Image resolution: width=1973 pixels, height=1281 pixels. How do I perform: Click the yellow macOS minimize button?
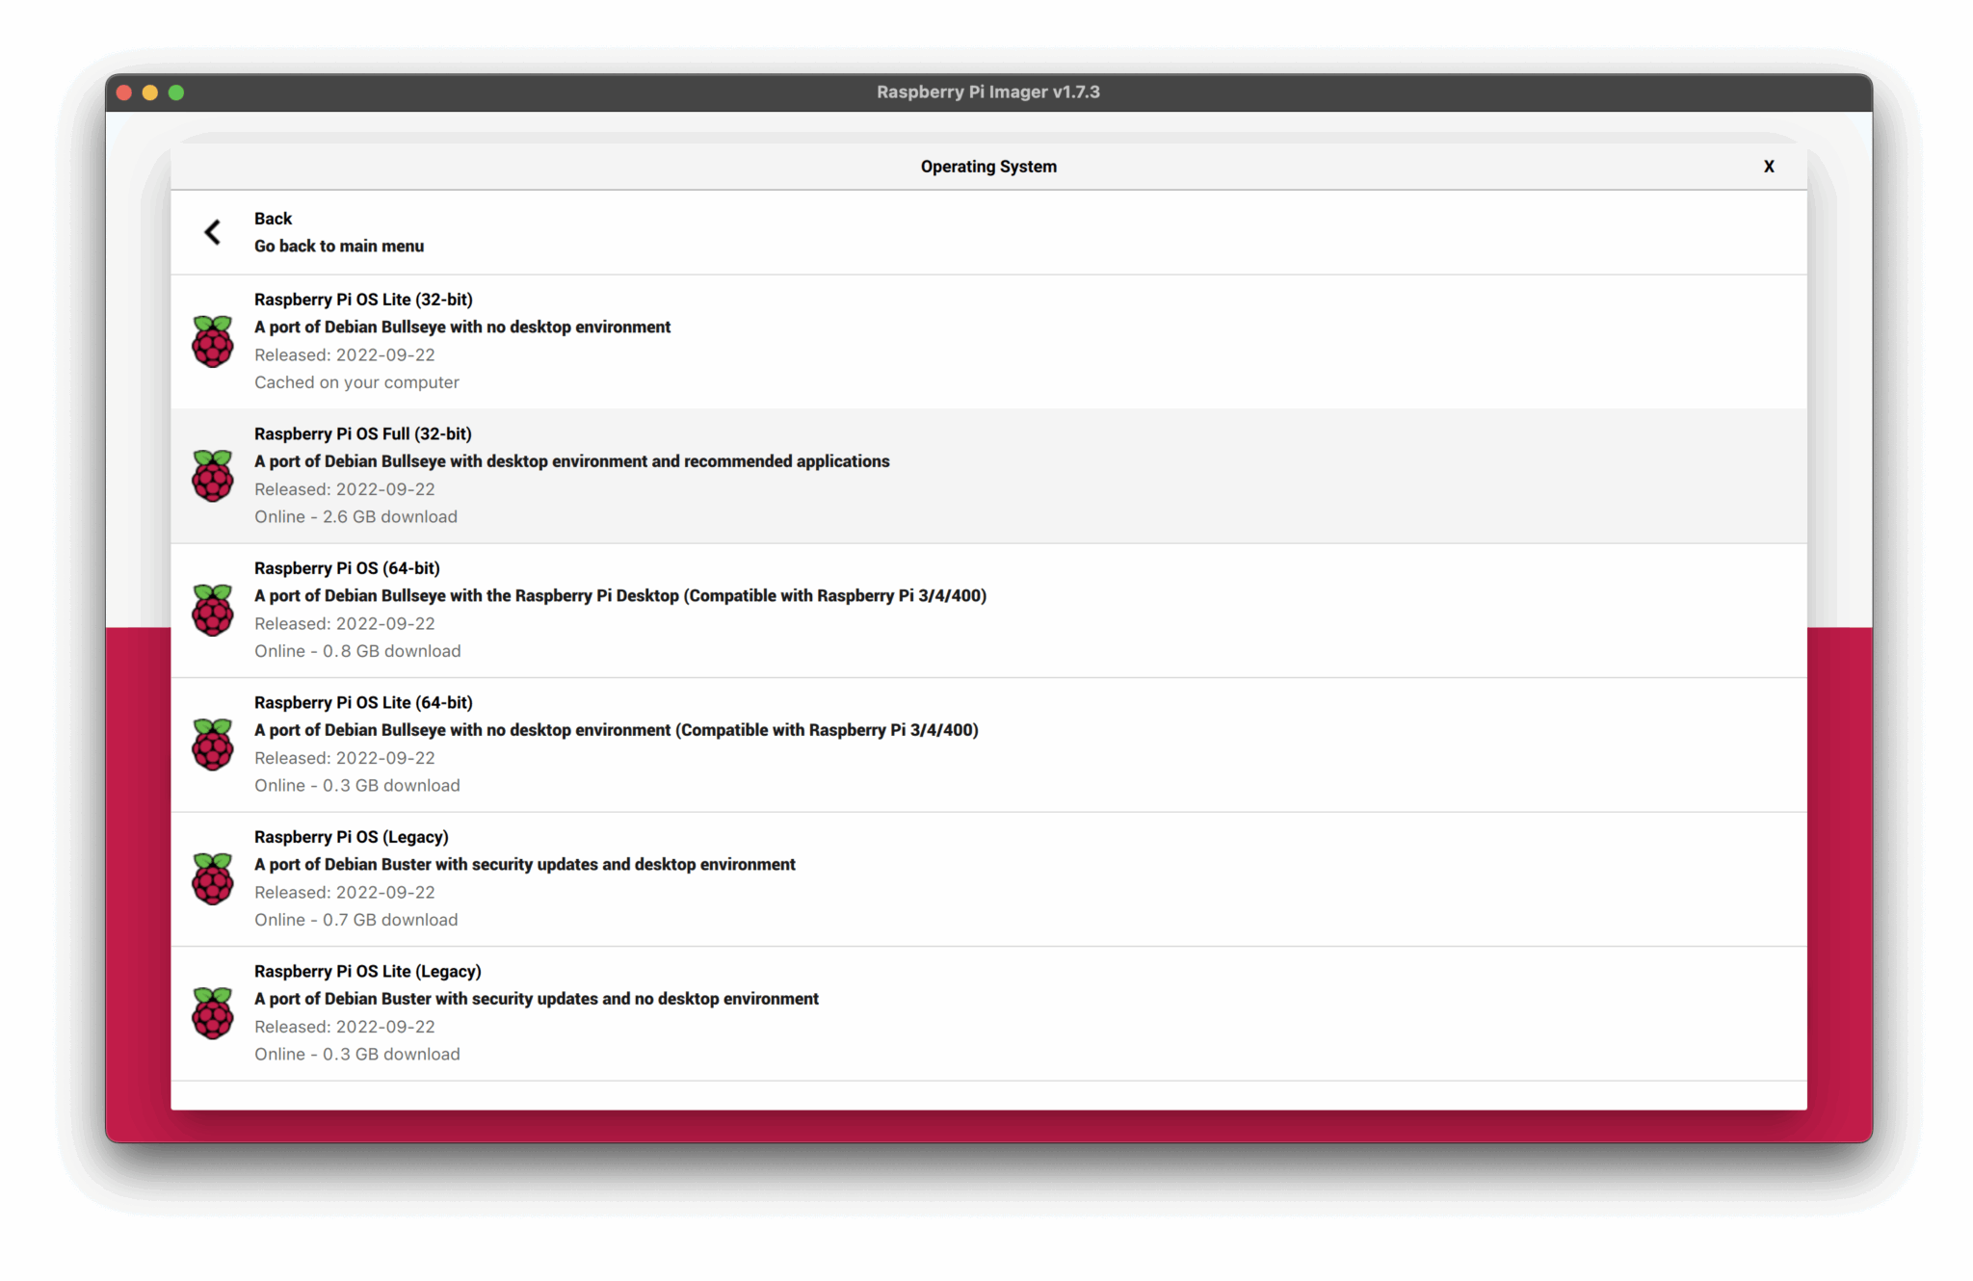pyautogui.click(x=150, y=92)
